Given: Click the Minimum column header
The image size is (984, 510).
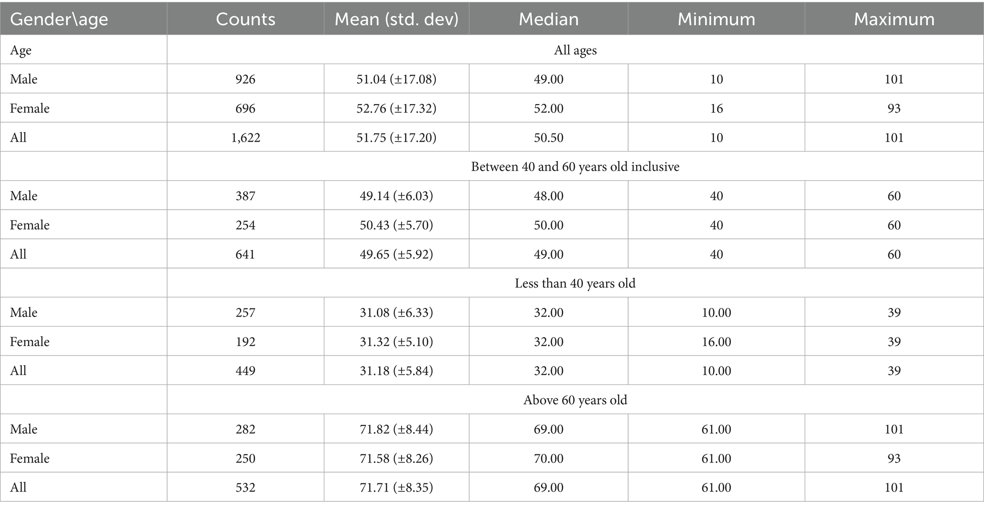Looking at the screenshot, I should (716, 19).
